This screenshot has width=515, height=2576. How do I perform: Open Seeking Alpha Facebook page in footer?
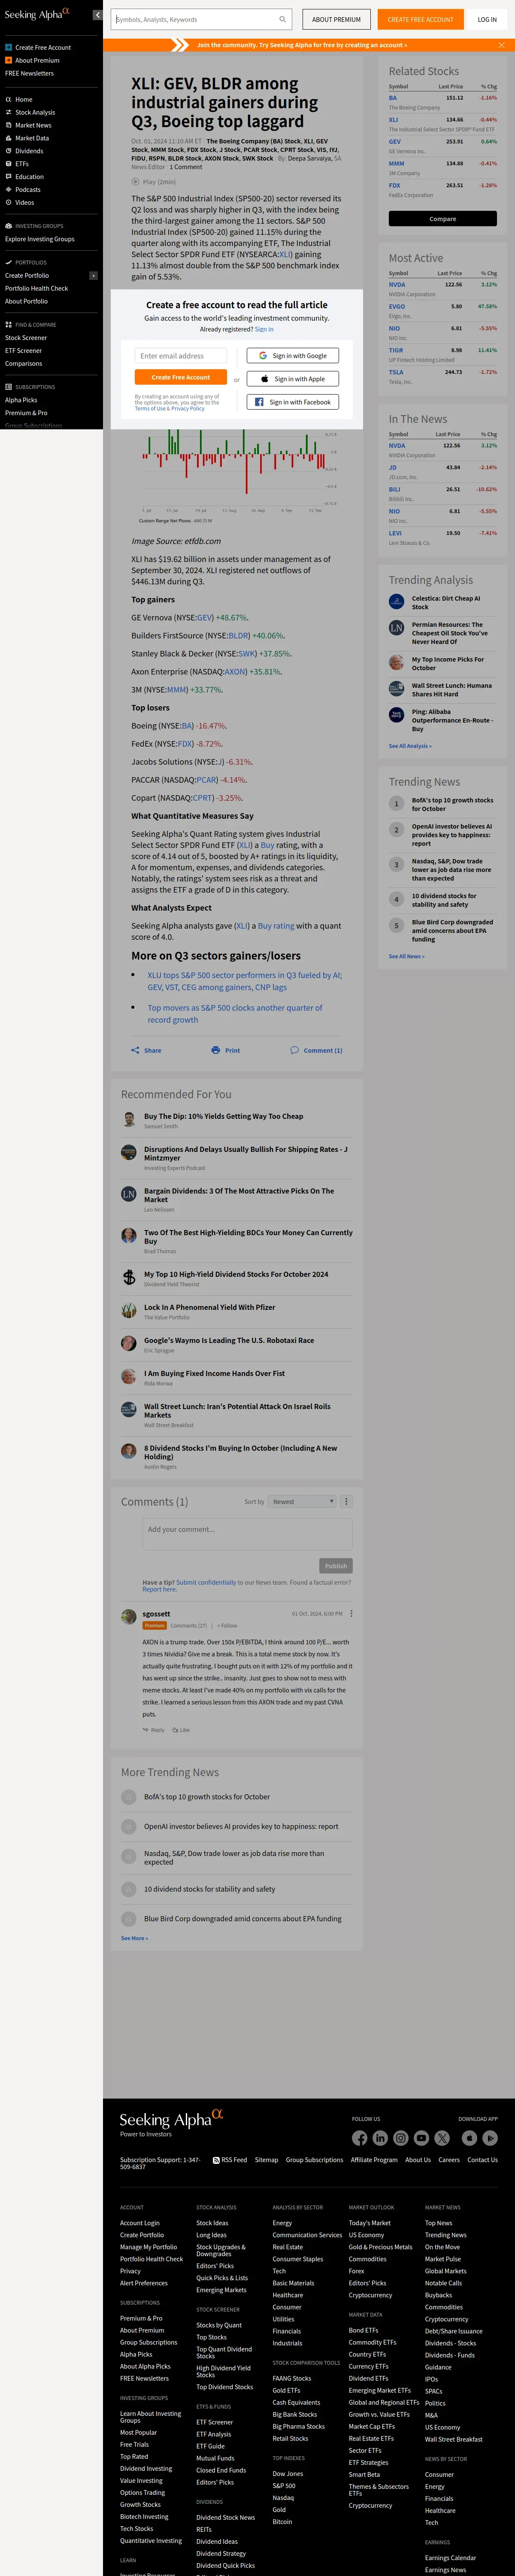[360, 2138]
